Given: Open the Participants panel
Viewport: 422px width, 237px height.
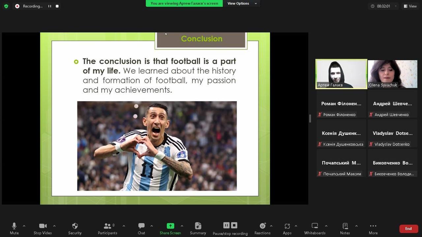Looking at the screenshot, I should pyautogui.click(x=107, y=228).
